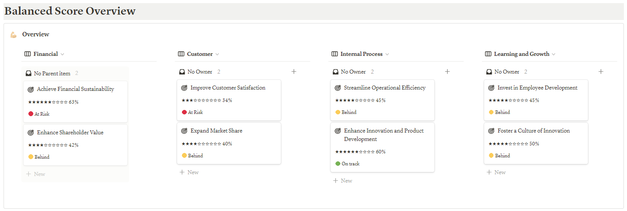Click the inbox icon next to No Parent item
This screenshot has width=627, height=211.
click(28, 74)
